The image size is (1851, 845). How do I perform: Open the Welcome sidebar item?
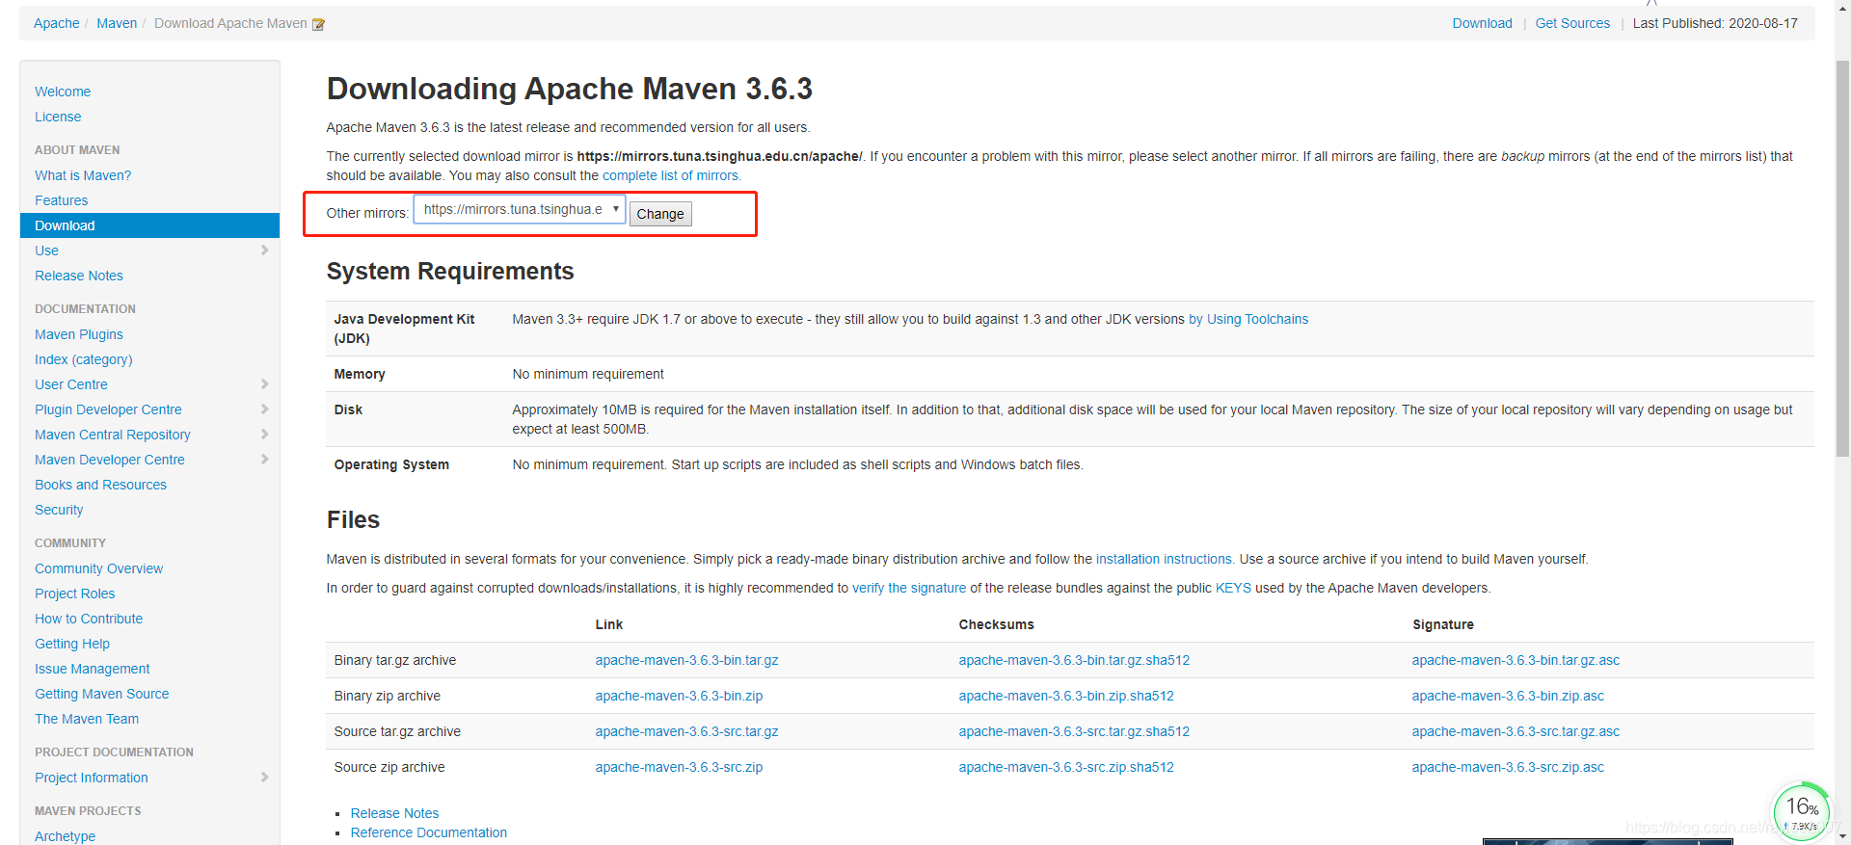(x=63, y=92)
